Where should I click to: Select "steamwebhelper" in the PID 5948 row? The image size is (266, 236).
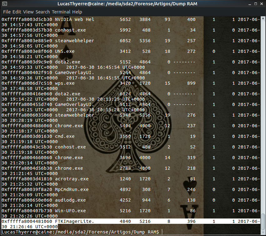74,115
